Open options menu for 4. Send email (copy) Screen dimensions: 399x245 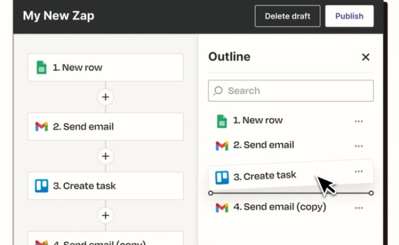359,208
